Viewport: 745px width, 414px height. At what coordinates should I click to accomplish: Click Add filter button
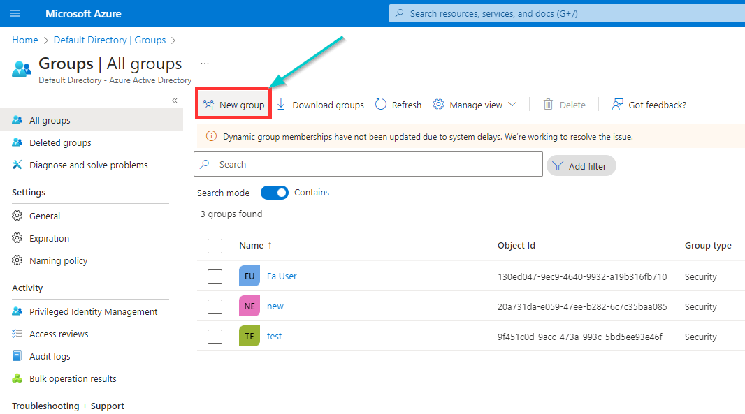click(581, 165)
